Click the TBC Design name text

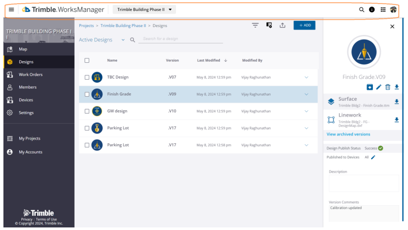[117, 77]
